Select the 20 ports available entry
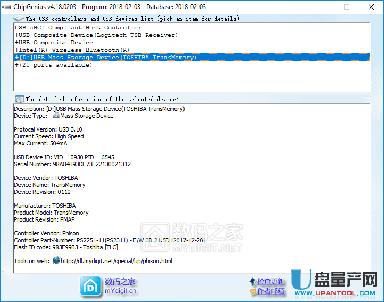 pos(54,65)
